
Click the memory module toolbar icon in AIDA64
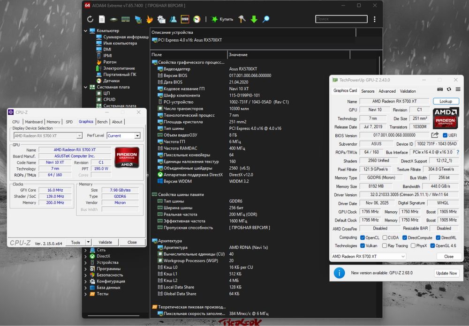(x=126, y=19)
